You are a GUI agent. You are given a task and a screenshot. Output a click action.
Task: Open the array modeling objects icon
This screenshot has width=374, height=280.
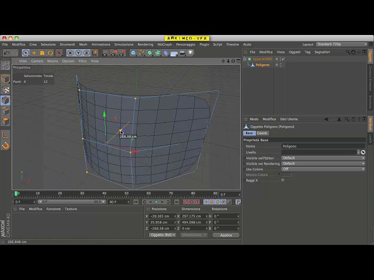pos(158,53)
